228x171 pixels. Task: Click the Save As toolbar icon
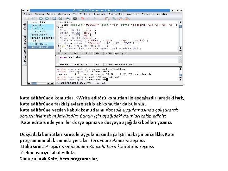pyautogui.click(x=60, y=18)
